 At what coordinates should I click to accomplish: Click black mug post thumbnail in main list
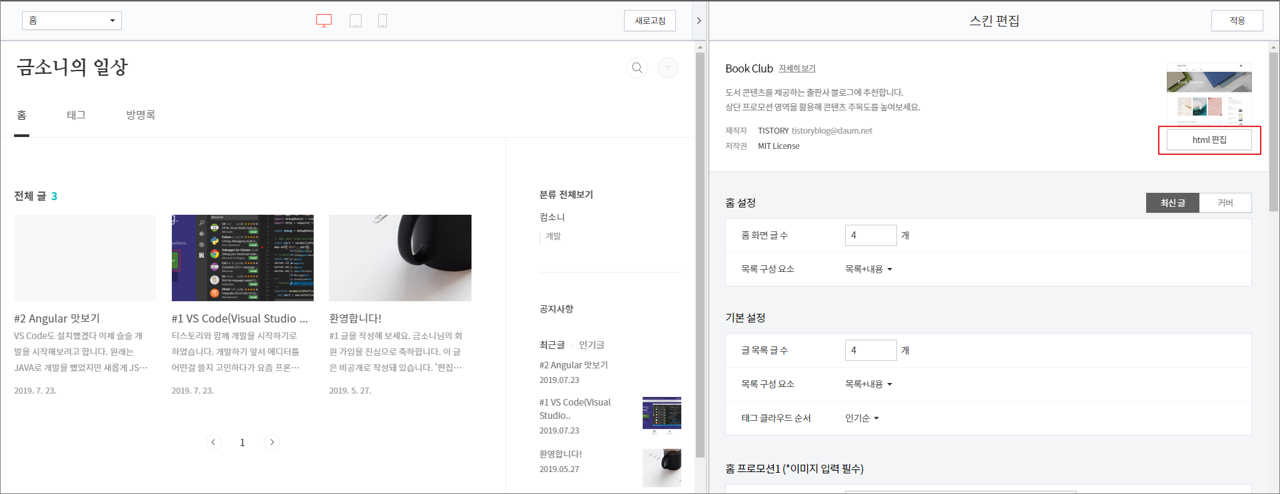click(400, 258)
